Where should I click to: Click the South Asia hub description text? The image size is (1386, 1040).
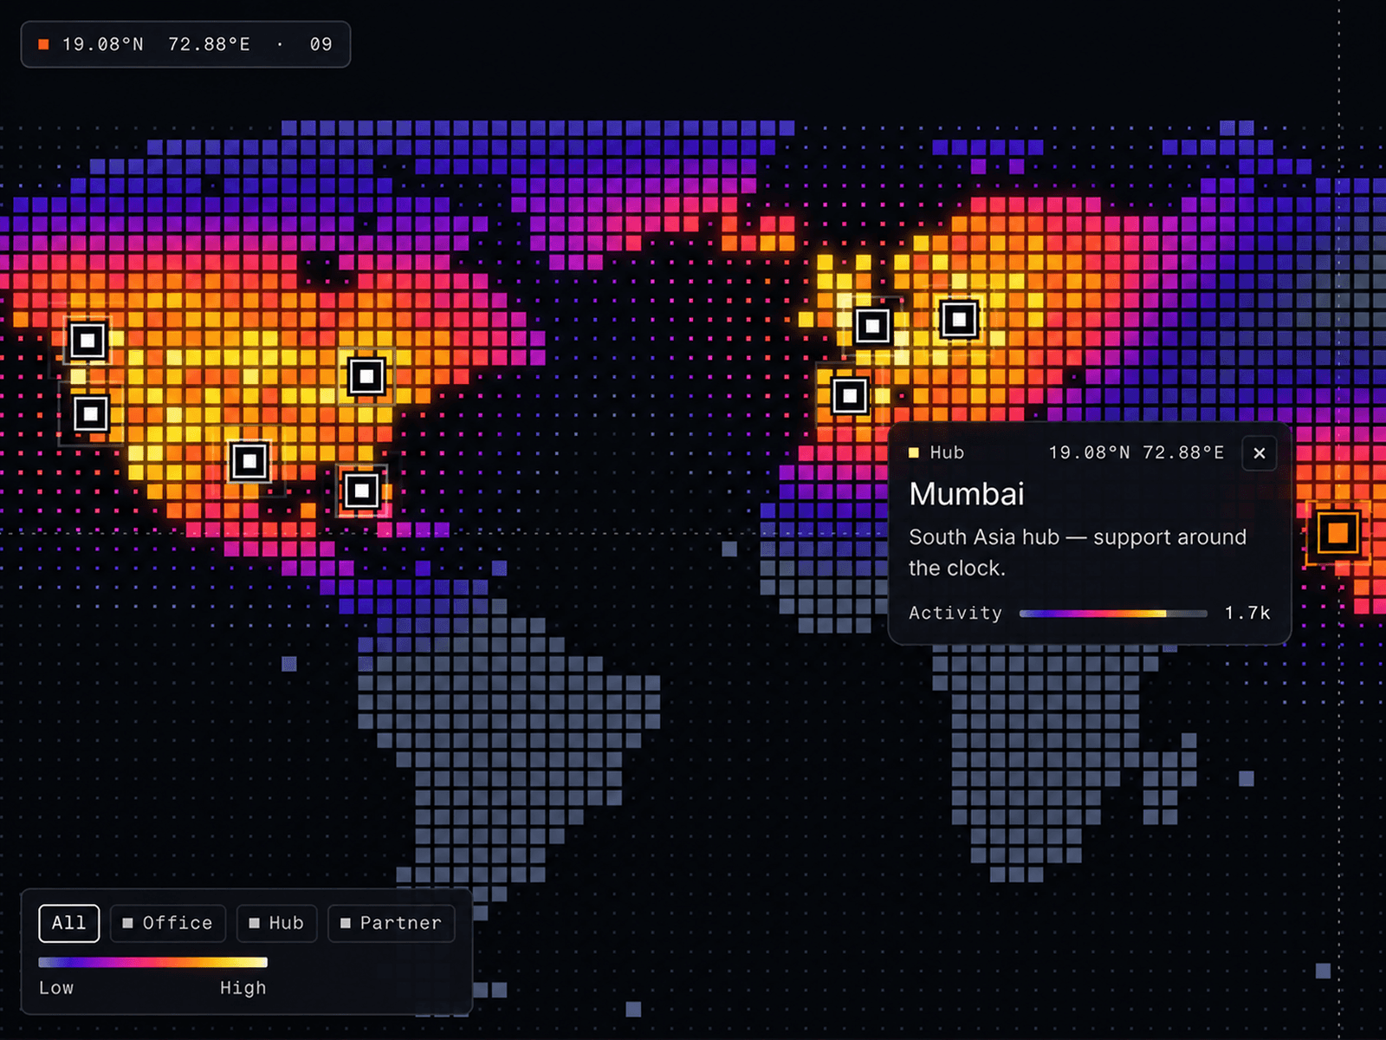click(1078, 553)
